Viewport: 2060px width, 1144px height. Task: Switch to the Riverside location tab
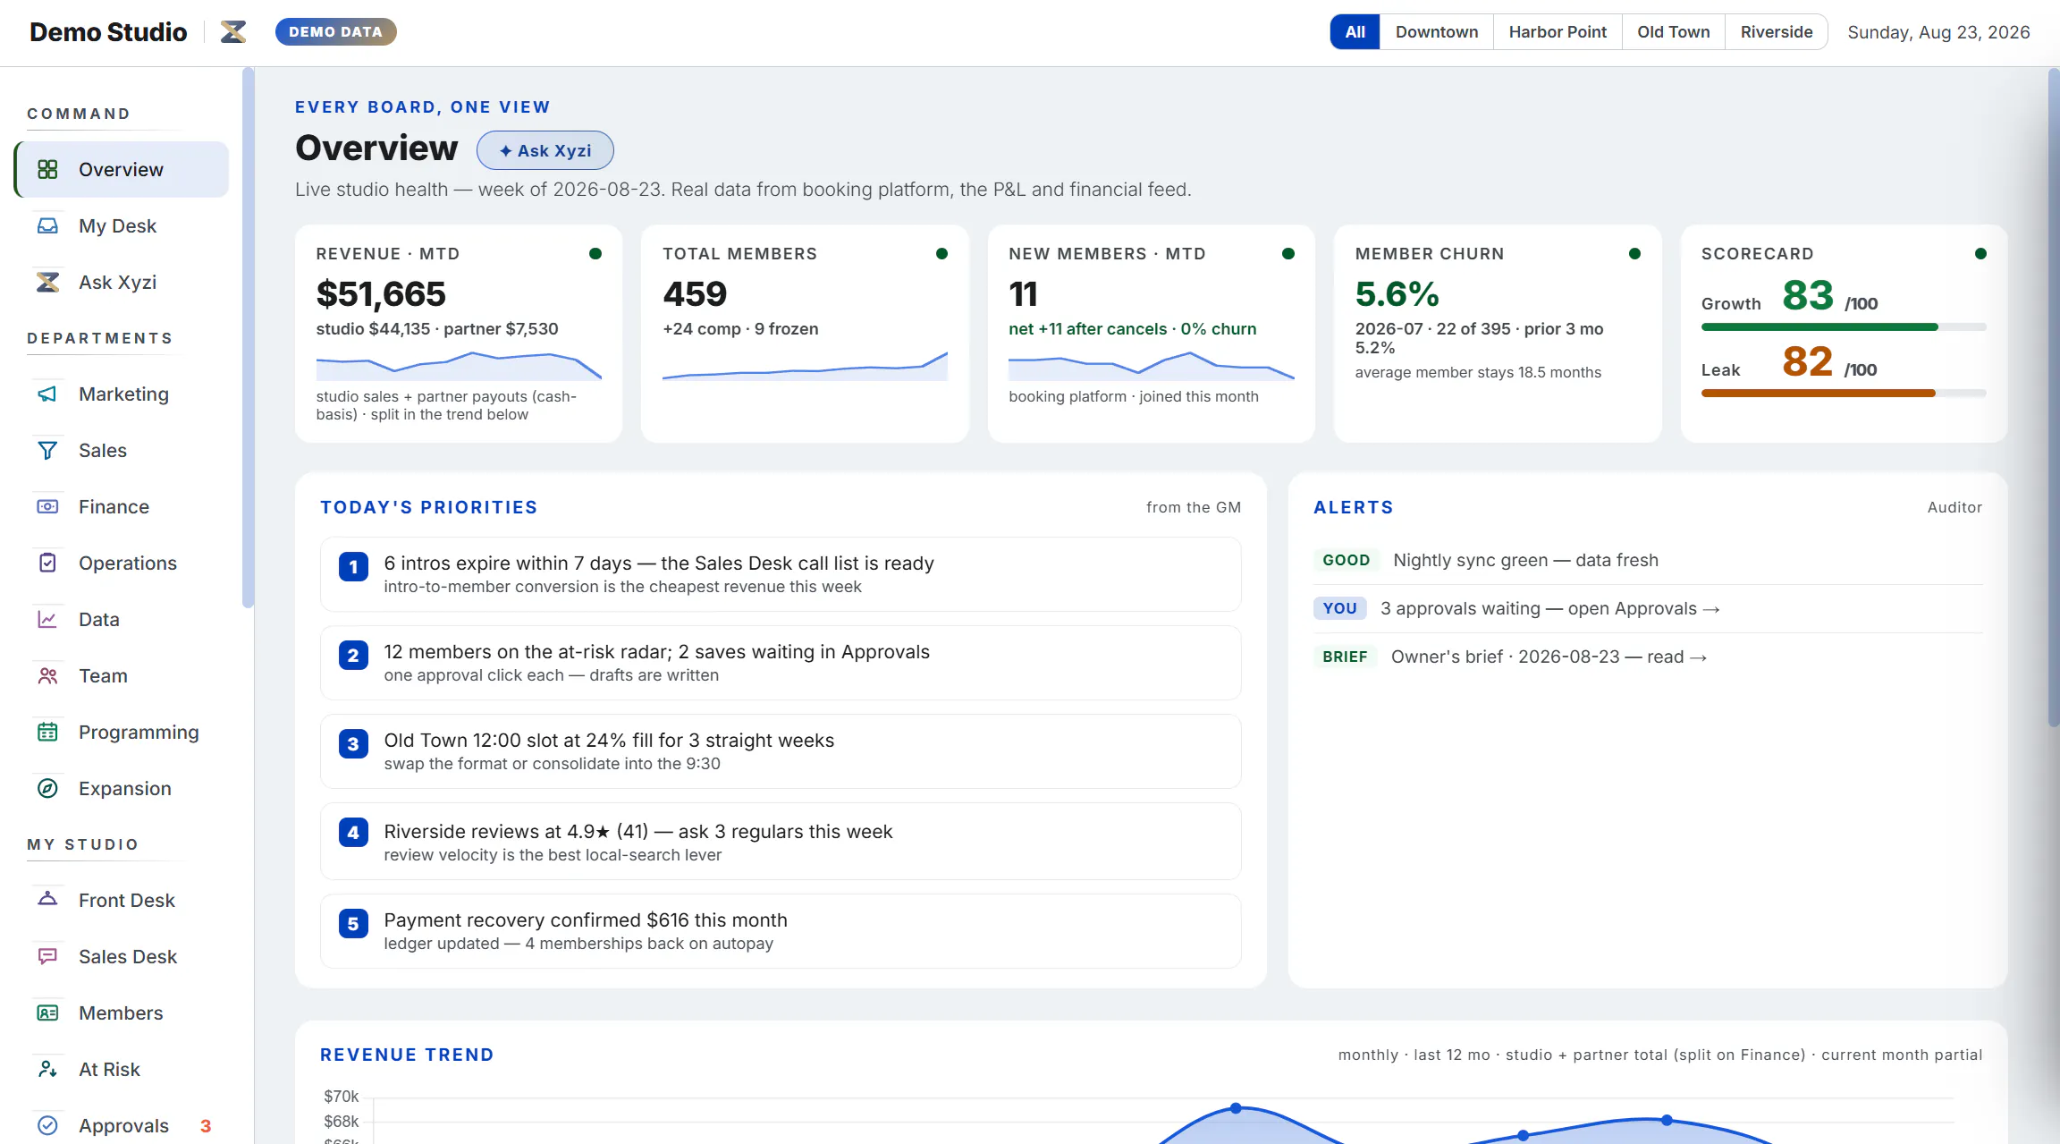tap(1777, 32)
